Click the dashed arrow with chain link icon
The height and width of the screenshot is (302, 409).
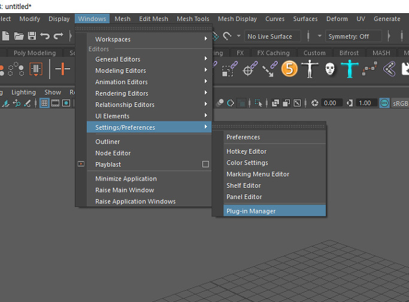coord(270,69)
